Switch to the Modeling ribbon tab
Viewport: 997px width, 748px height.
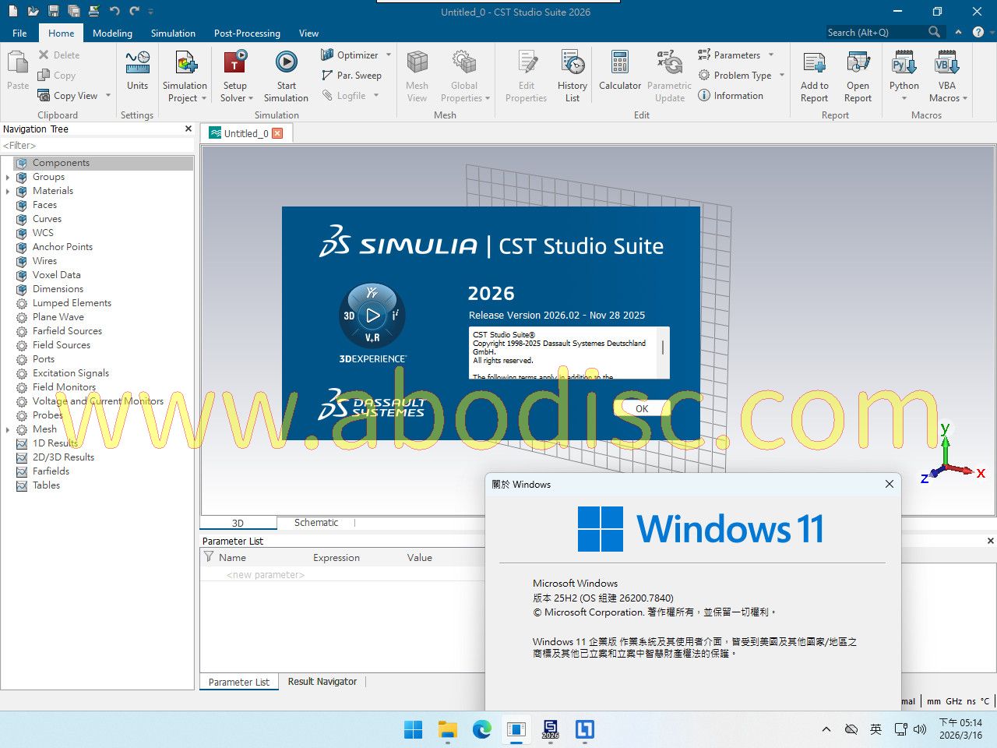pyautogui.click(x=112, y=34)
